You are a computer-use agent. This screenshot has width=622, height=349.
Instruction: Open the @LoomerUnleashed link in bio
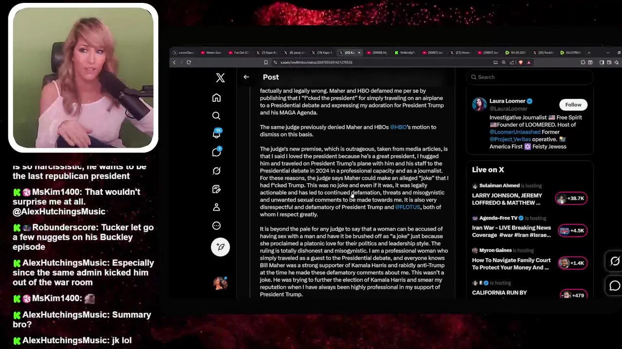[x=515, y=132]
